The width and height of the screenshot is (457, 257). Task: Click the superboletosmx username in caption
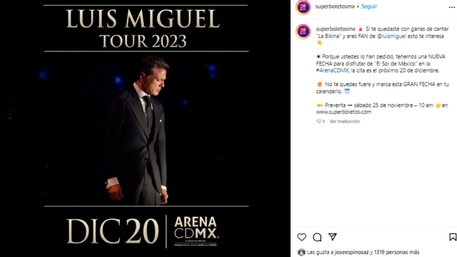(x=335, y=29)
